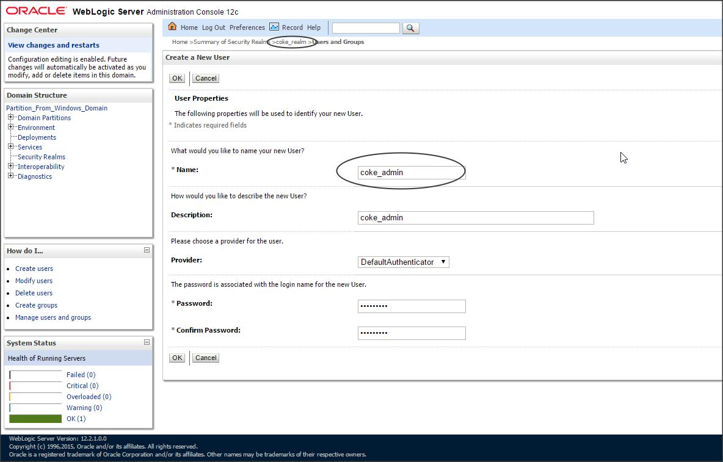723x462 pixels.
Task: Open Domain Partitions in tree
Action: point(44,118)
